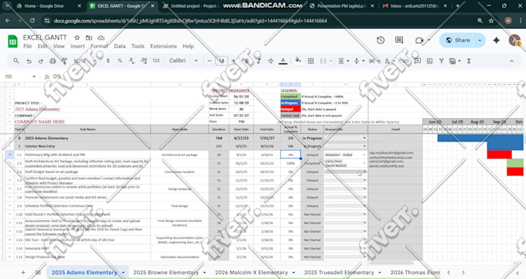Image resolution: width=526 pixels, height=279 pixels.
Task: Open the fill color picker
Action: pos(298,61)
